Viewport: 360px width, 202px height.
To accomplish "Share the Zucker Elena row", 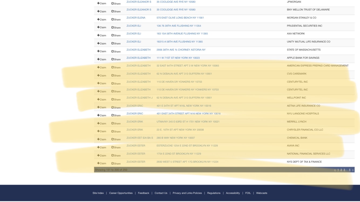I will (x=116, y=19).
